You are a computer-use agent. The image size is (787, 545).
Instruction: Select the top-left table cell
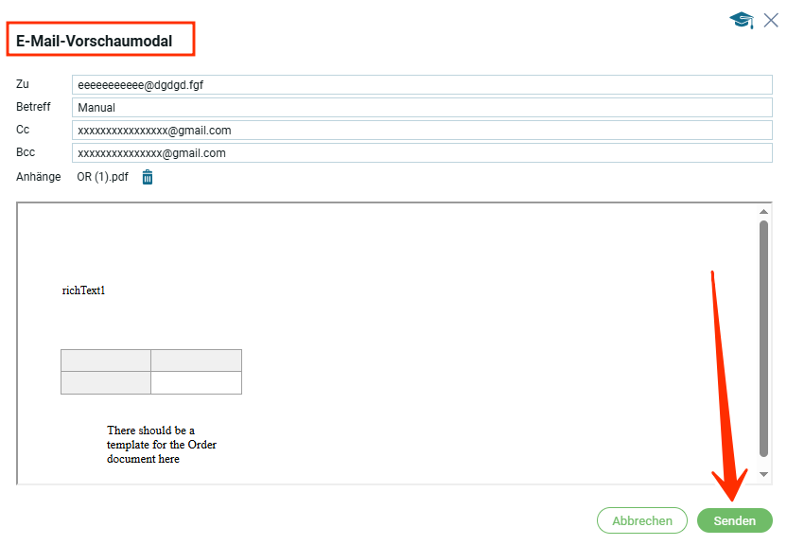point(106,360)
